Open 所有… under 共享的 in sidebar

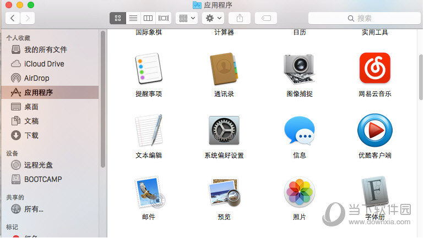tap(50, 209)
